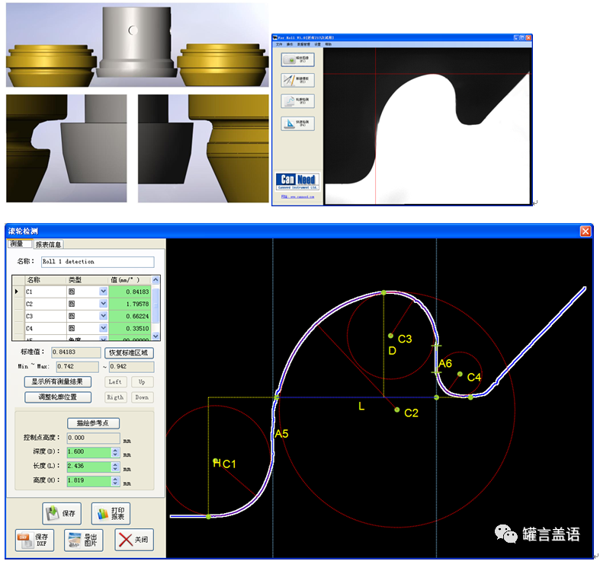This screenshot has width=600, height=561.
Task: Click the value cell 0.66224
Action: tap(130, 316)
